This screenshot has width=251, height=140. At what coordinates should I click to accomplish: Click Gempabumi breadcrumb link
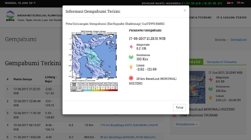[x=238, y=40]
